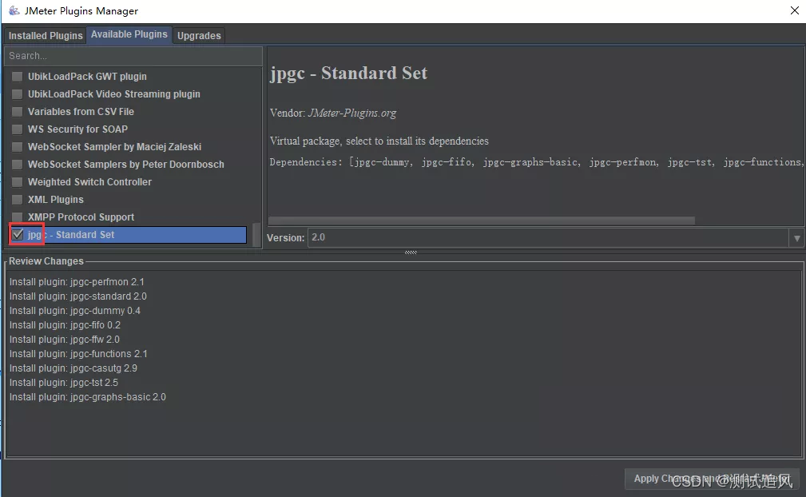Select WebSocket Samplers by Peter Doornbosch row
The width and height of the screenshot is (806, 497).
pos(128,165)
